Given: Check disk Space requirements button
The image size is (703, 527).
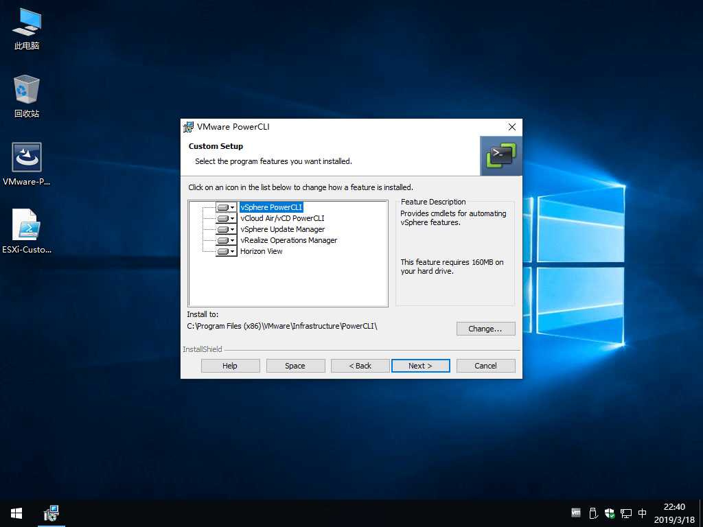Looking at the screenshot, I should (295, 366).
